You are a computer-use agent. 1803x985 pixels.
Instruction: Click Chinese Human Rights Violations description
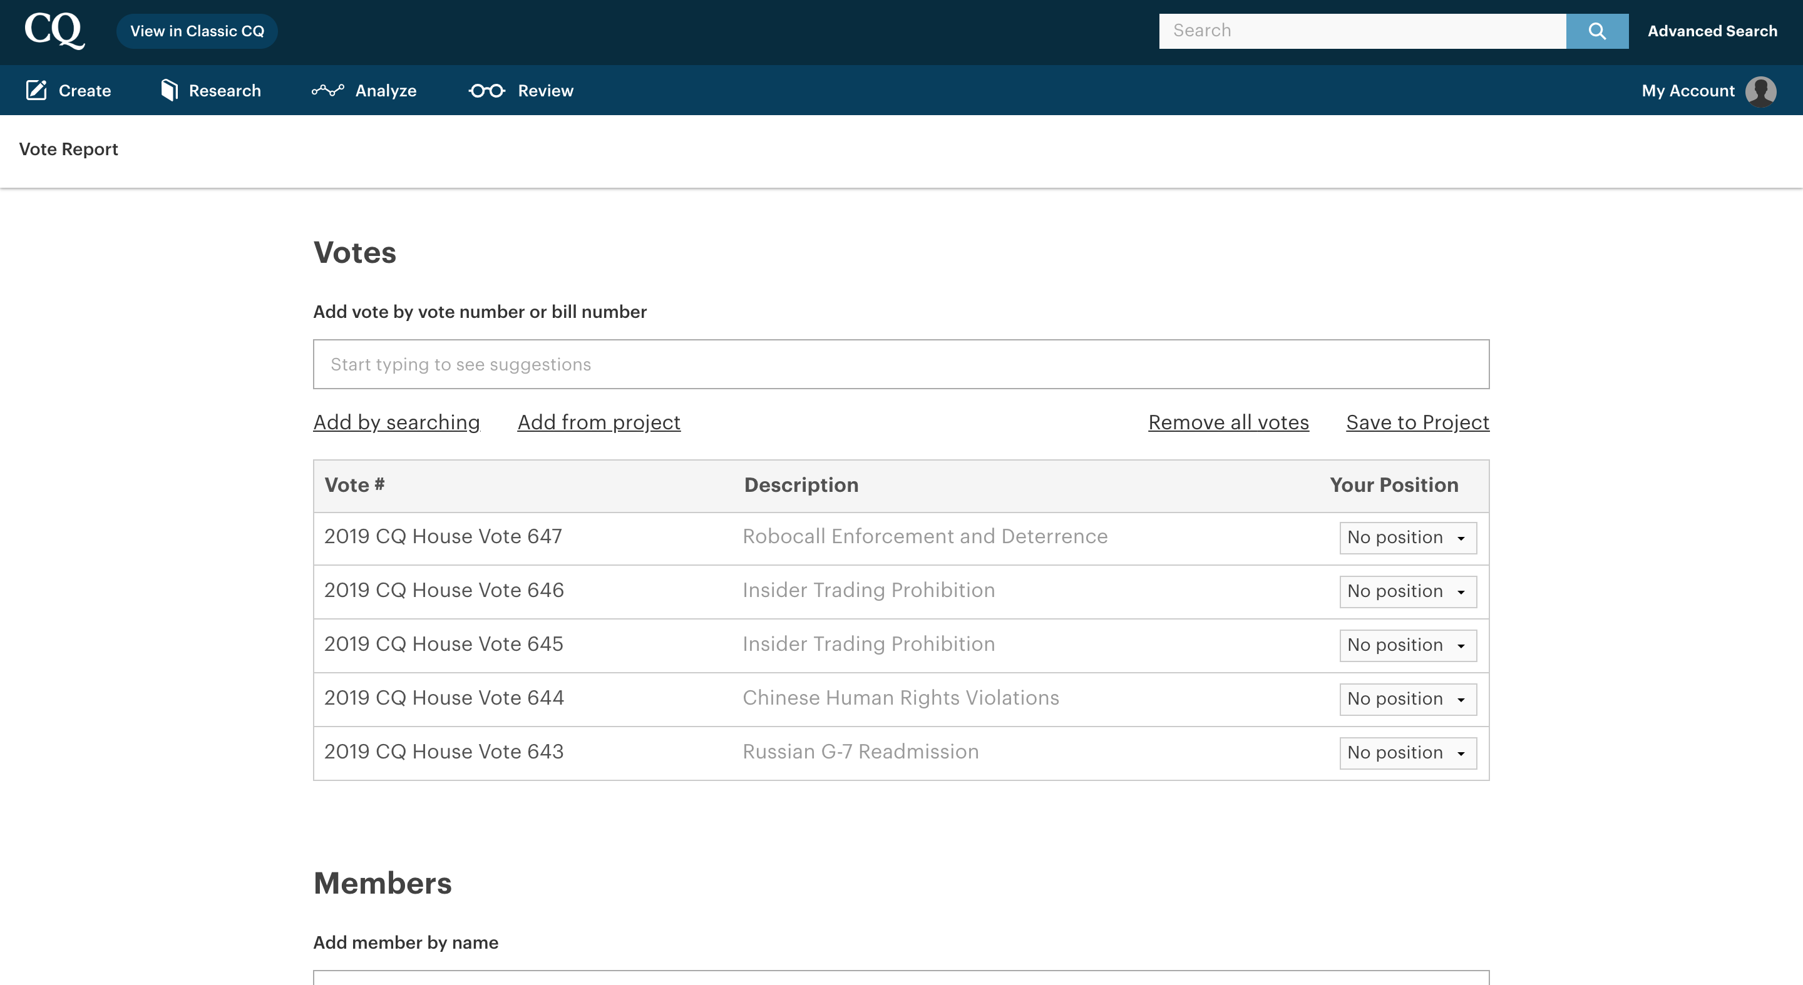click(x=900, y=698)
